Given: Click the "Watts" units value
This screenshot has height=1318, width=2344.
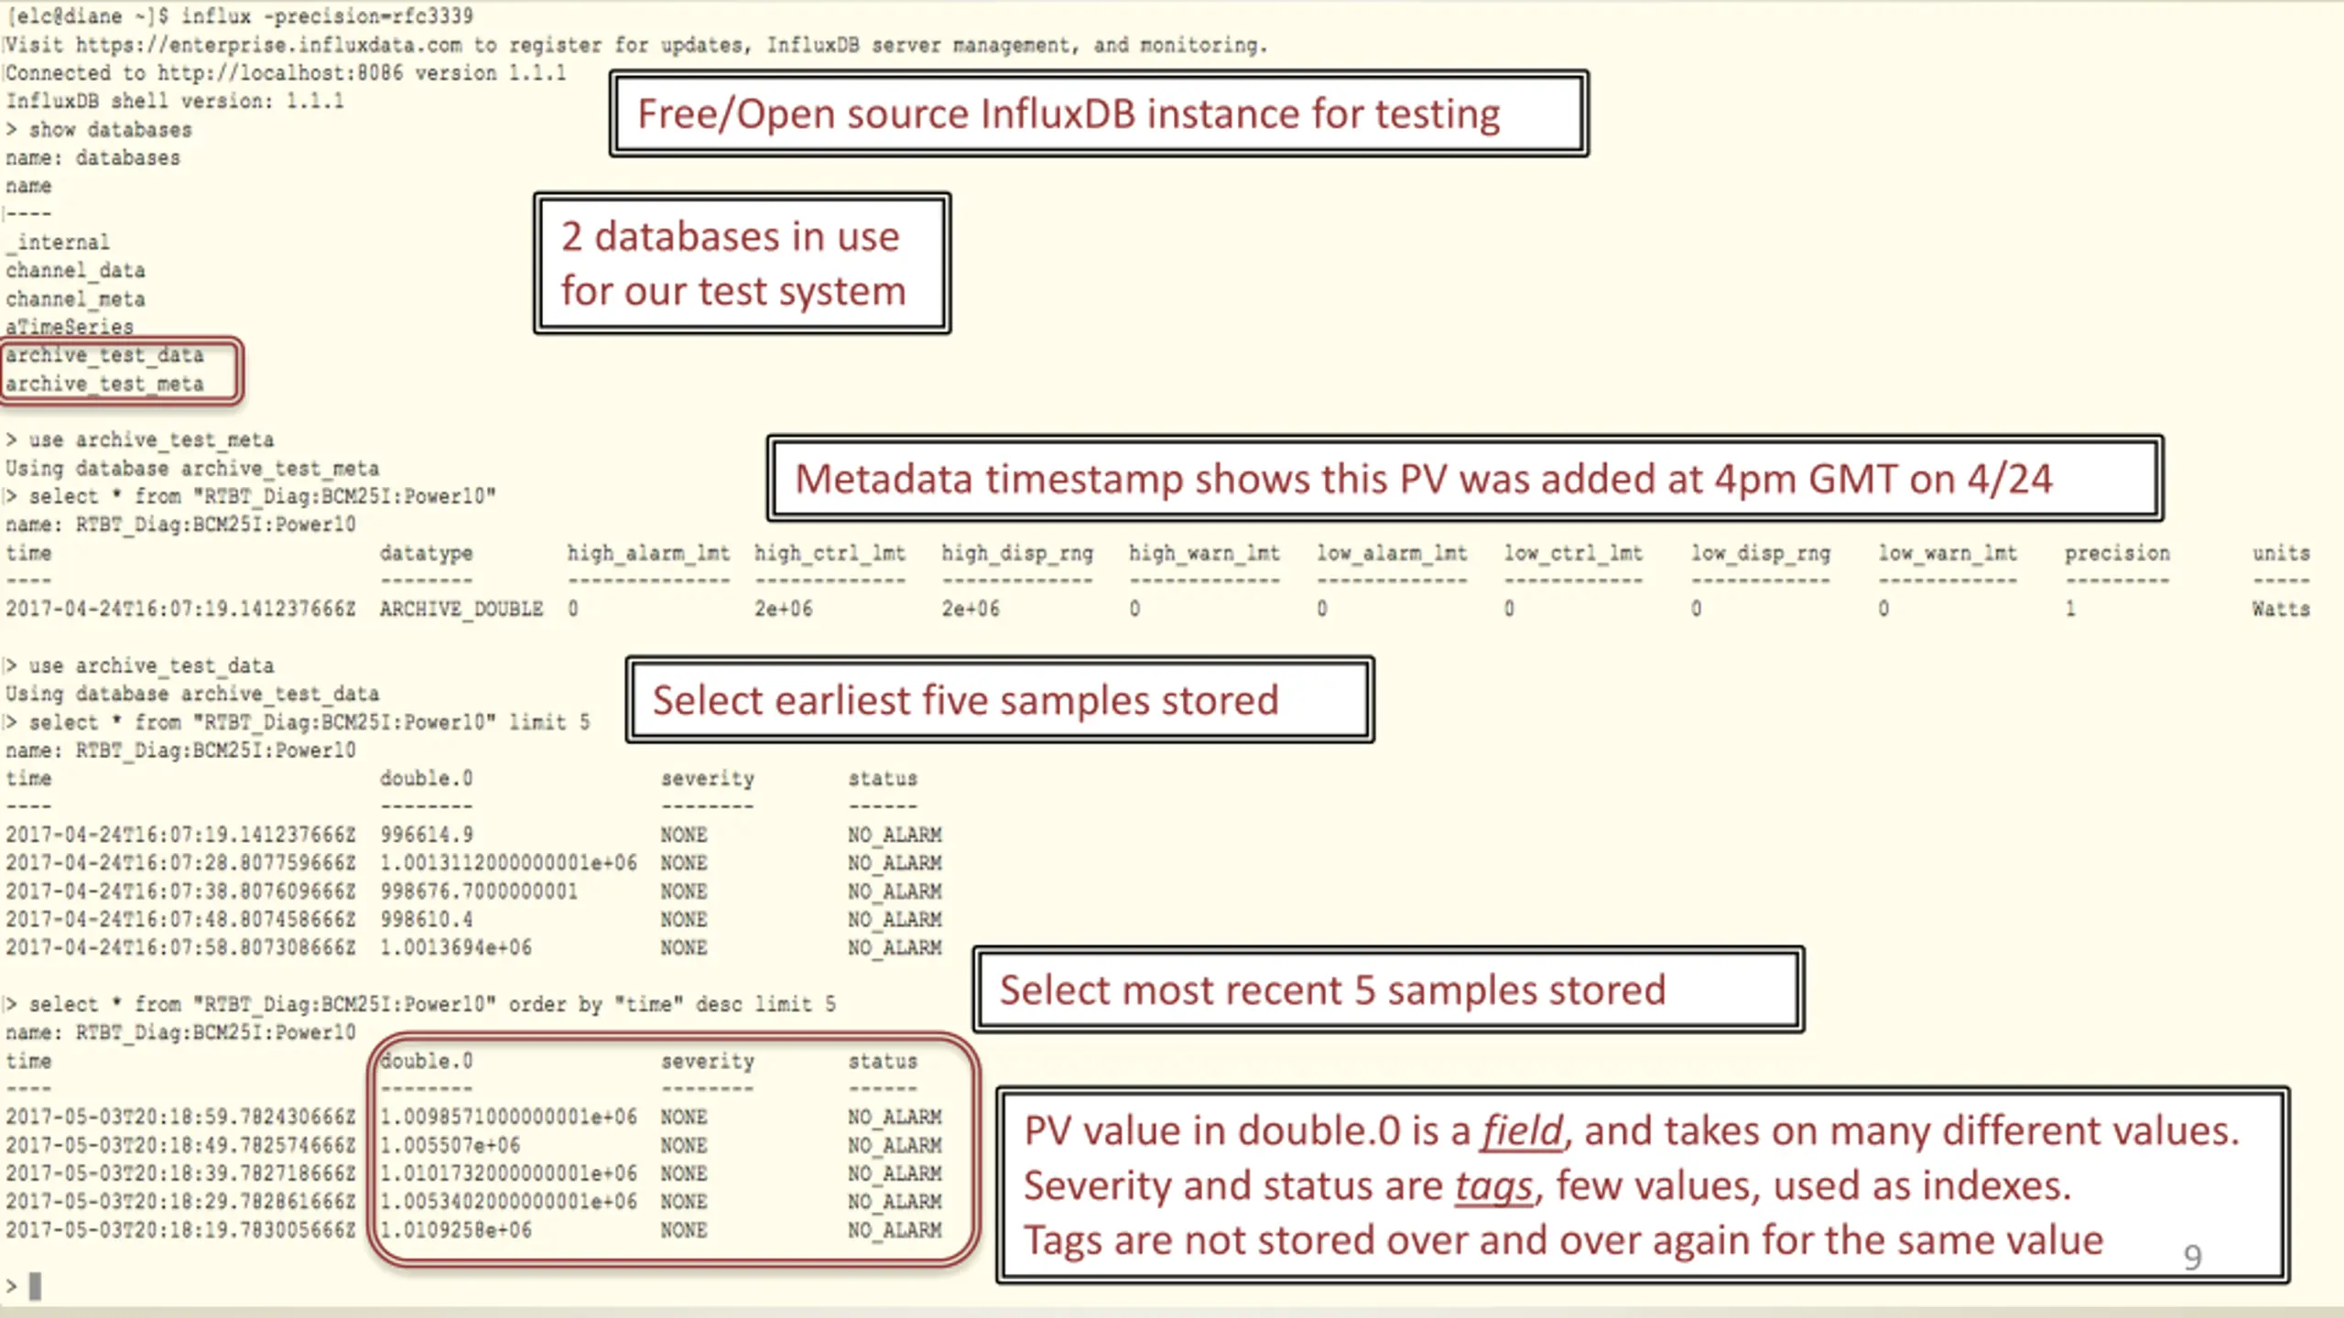Looking at the screenshot, I should pyautogui.click(x=2280, y=609).
